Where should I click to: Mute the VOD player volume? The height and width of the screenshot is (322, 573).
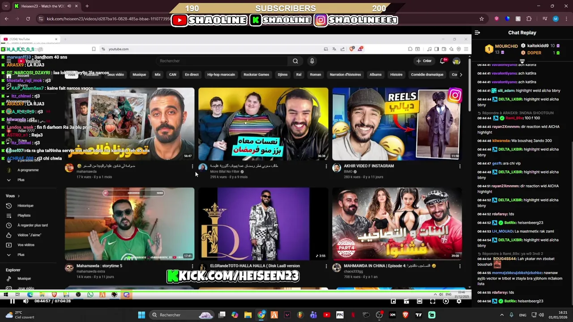point(26,301)
